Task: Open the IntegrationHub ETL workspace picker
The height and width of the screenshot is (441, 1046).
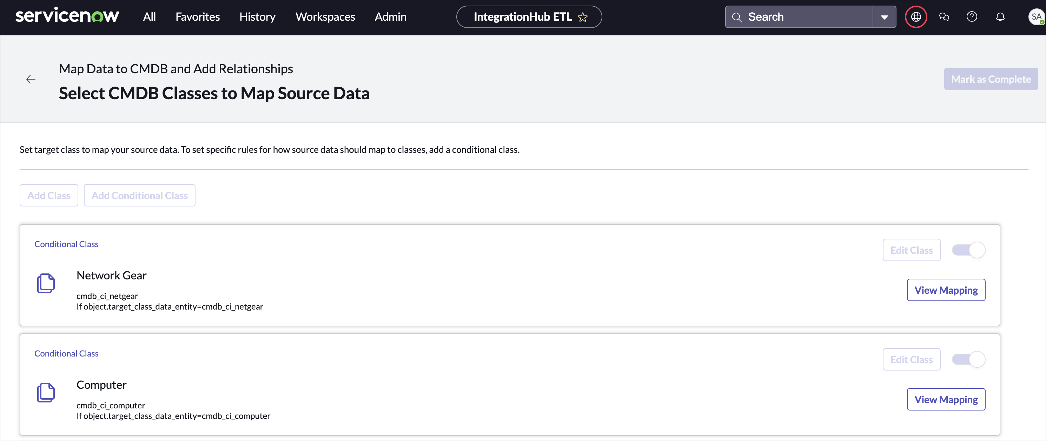Action: [523, 16]
